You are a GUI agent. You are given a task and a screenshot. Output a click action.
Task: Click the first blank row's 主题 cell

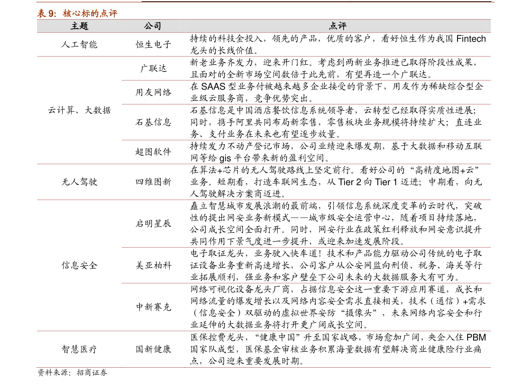(x=79, y=44)
